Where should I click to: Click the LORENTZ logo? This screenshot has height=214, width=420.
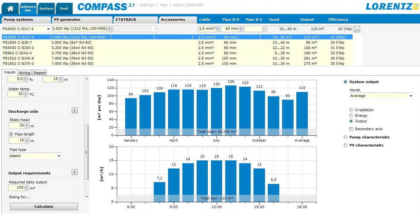(392, 6)
